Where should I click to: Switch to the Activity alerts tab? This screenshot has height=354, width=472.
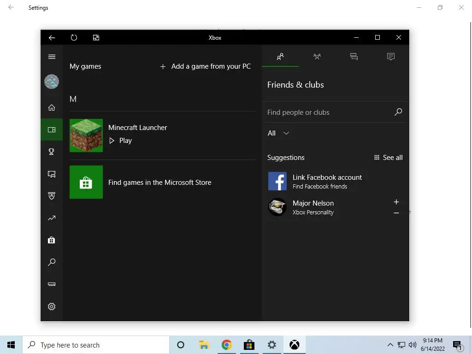(391, 57)
